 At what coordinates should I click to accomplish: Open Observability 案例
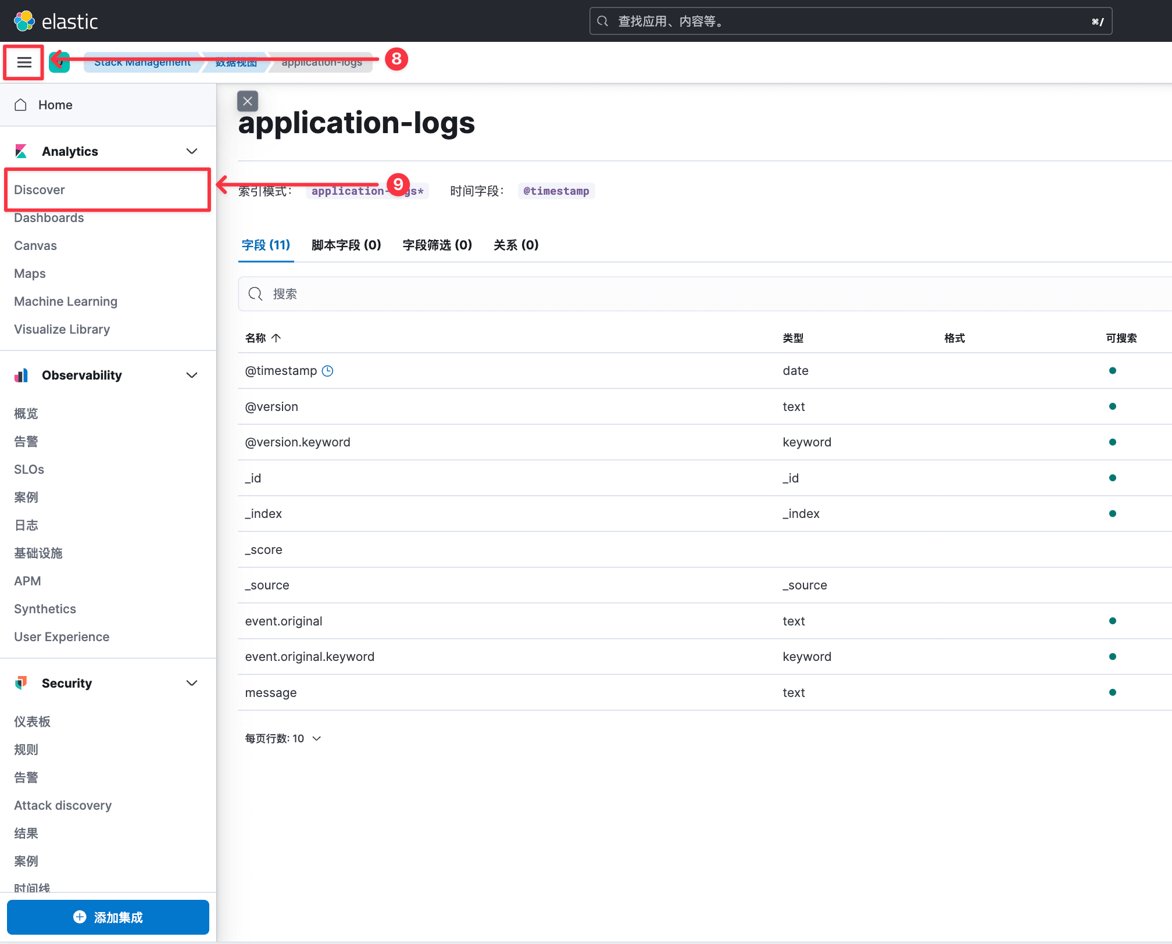[x=26, y=497]
